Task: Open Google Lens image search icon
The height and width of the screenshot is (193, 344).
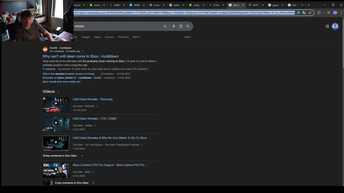Action: 181,26
